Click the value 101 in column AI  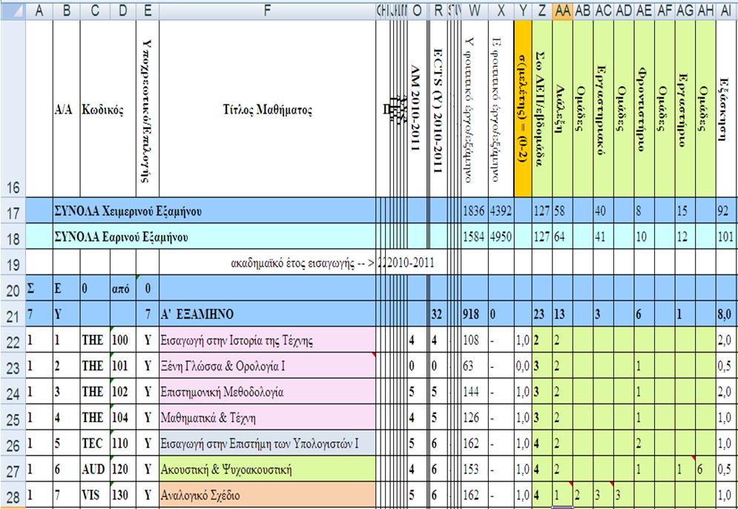pyautogui.click(x=727, y=237)
